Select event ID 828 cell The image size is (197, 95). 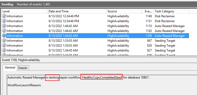(x=149, y=46)
